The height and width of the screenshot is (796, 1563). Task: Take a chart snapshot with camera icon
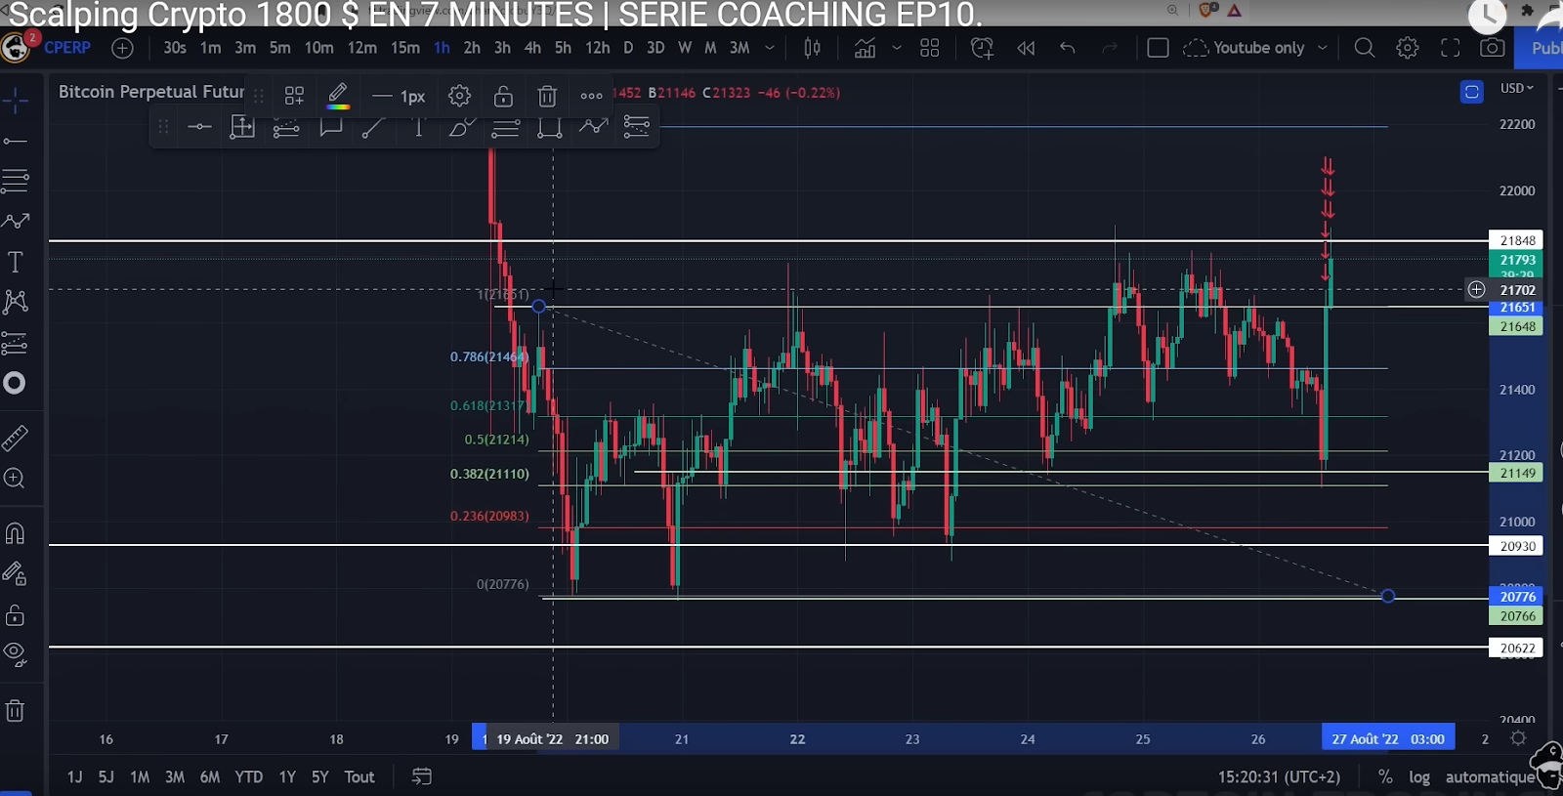tap(1492, 48)
